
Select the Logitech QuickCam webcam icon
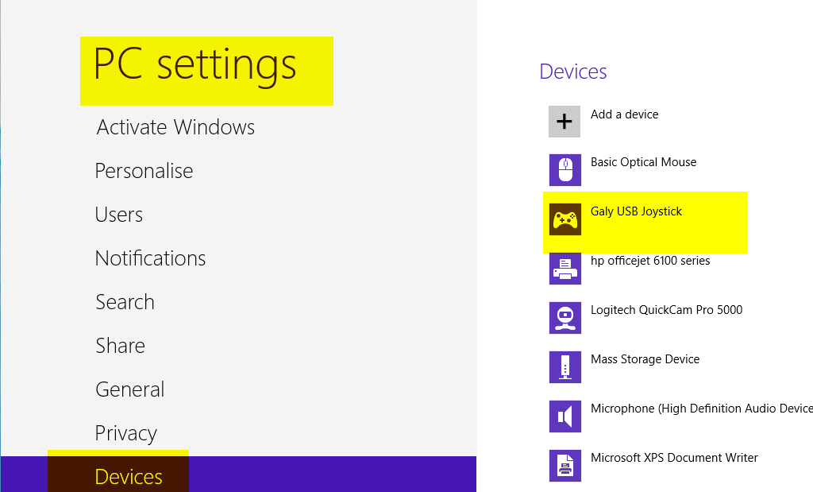(565, 318)
